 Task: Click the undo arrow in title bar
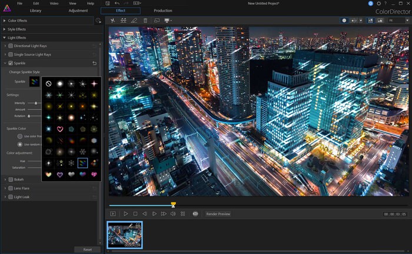118,4
